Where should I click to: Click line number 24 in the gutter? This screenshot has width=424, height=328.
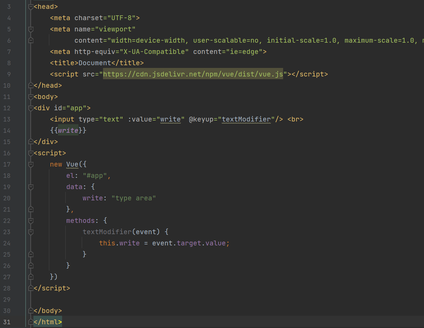click(x=7, y=243)
